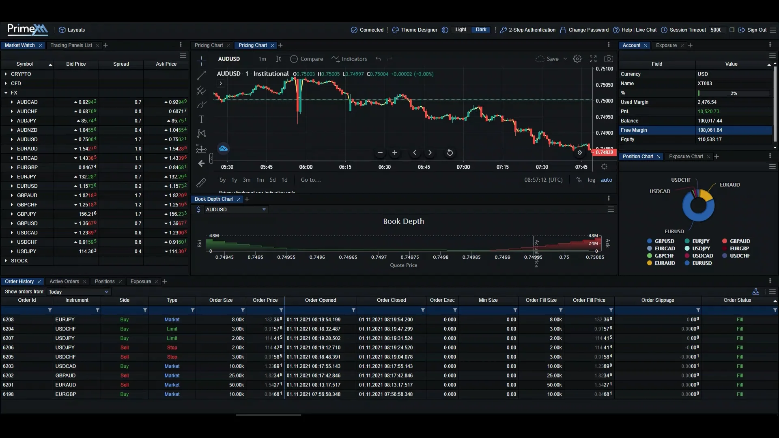Click the 2% margin progress bar in Account panel

coord(733,93)
